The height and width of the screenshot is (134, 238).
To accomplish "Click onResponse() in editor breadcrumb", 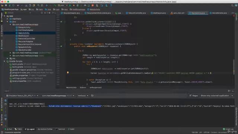I will (96, 87).
